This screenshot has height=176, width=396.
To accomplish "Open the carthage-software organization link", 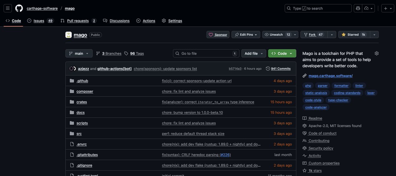I will coord(42,8).
